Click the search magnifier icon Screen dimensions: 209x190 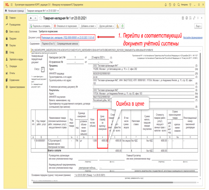pos(178,5)
